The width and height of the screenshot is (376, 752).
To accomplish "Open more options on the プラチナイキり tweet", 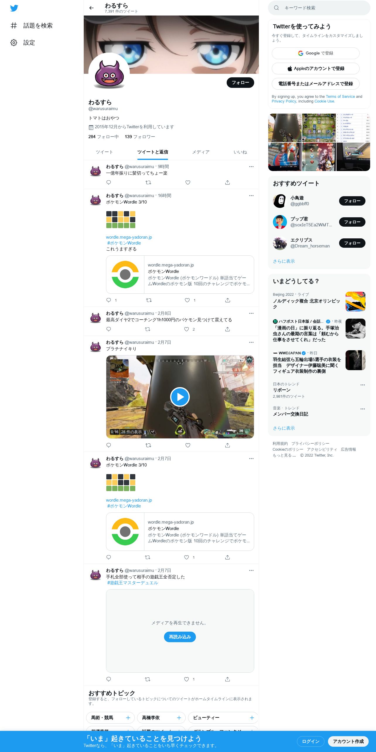I will pyautogui.click(x=251, y=342).
